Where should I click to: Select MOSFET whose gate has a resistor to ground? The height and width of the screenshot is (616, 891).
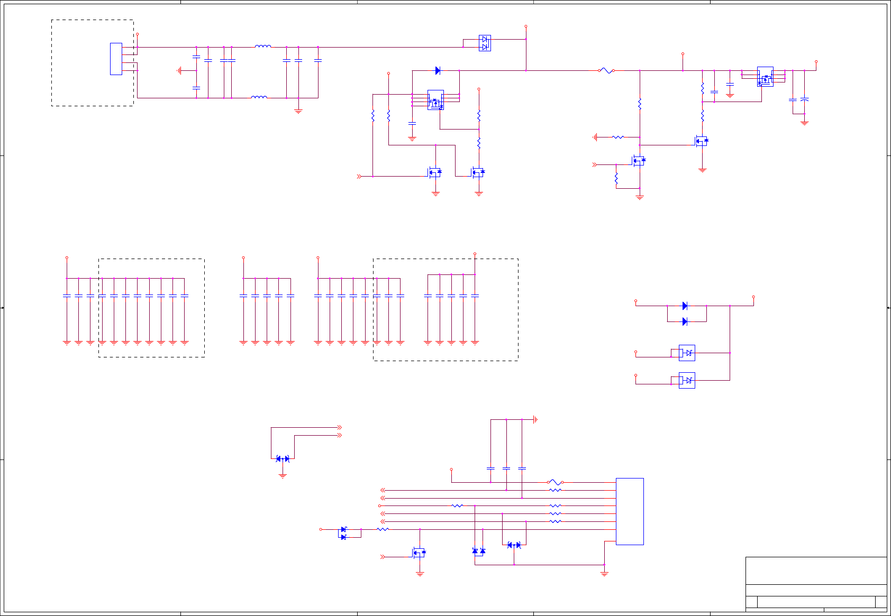tap(639, 160)
